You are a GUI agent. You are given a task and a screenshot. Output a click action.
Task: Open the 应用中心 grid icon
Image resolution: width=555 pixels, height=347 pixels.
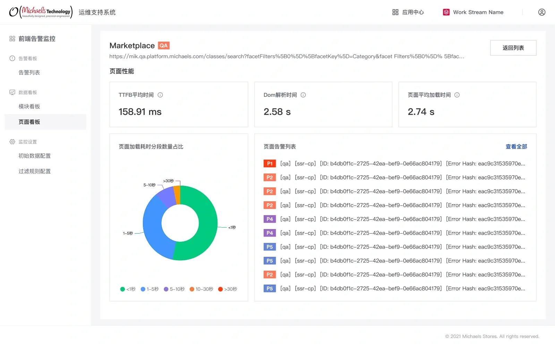395,12
